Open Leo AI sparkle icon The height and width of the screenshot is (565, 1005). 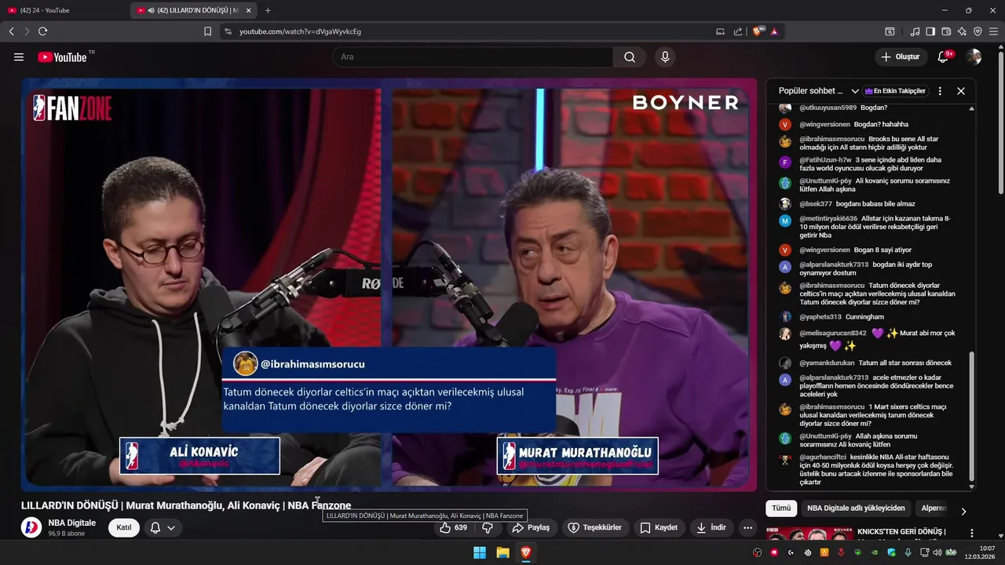[962, 31]
